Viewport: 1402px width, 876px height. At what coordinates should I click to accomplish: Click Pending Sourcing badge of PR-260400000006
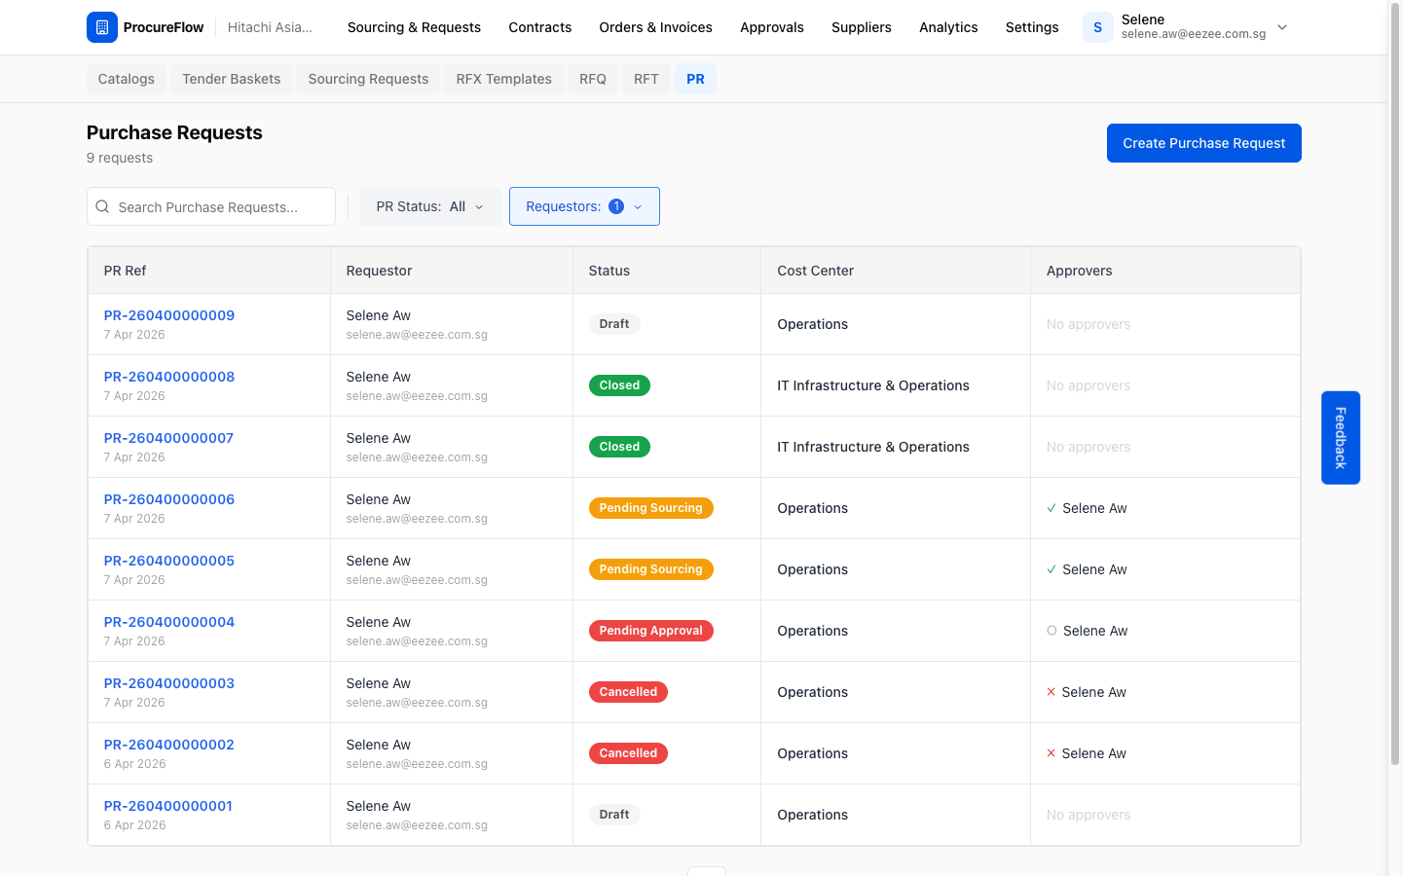pyautogui.click(x=651, y=508)
